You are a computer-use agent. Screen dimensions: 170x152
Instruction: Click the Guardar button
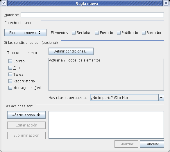126,144
